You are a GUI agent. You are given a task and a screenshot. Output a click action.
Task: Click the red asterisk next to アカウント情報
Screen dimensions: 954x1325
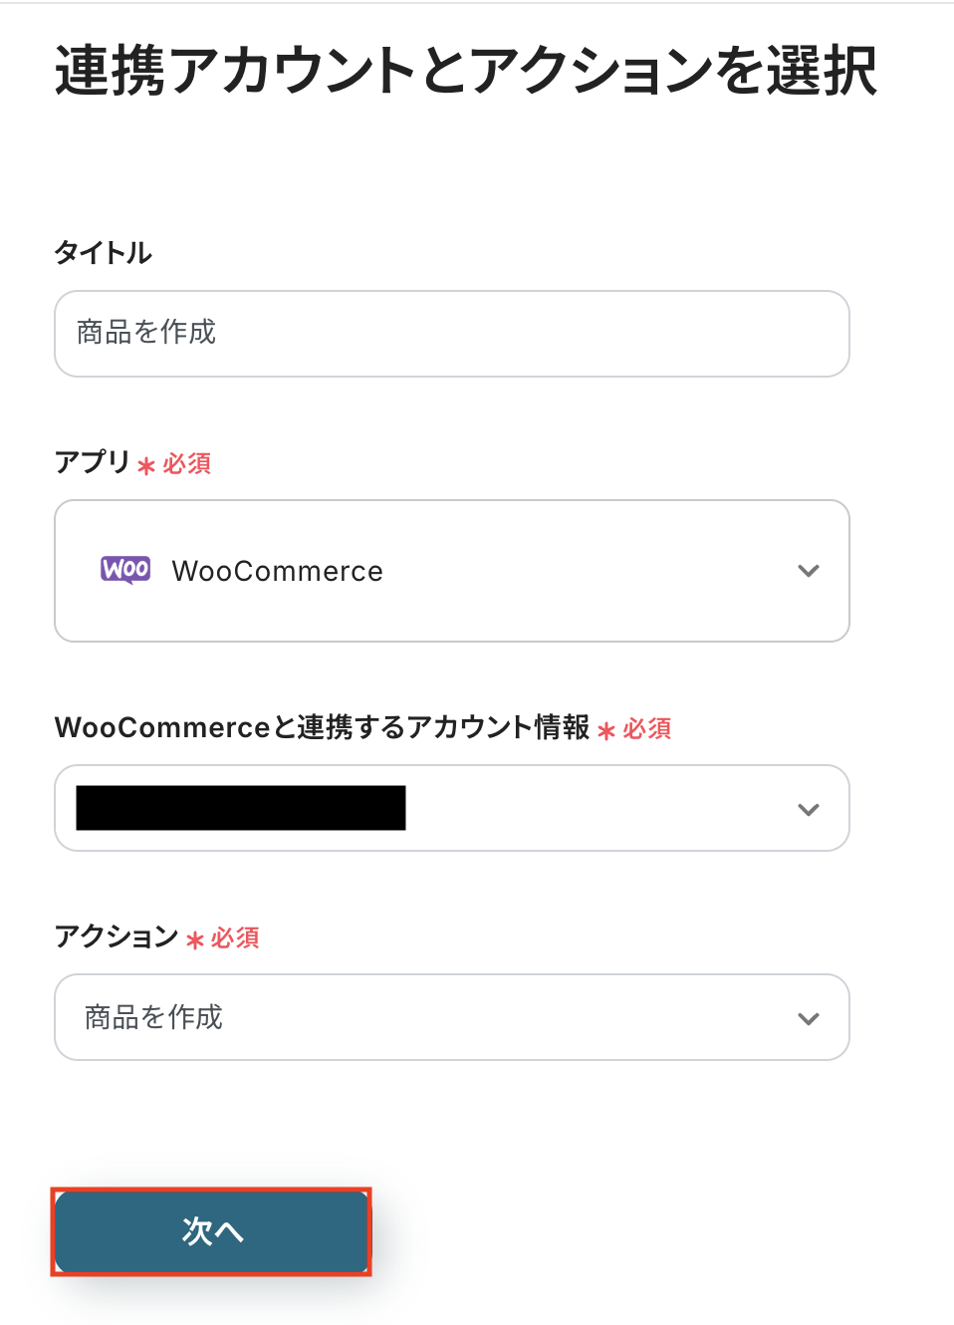(606, 730)
